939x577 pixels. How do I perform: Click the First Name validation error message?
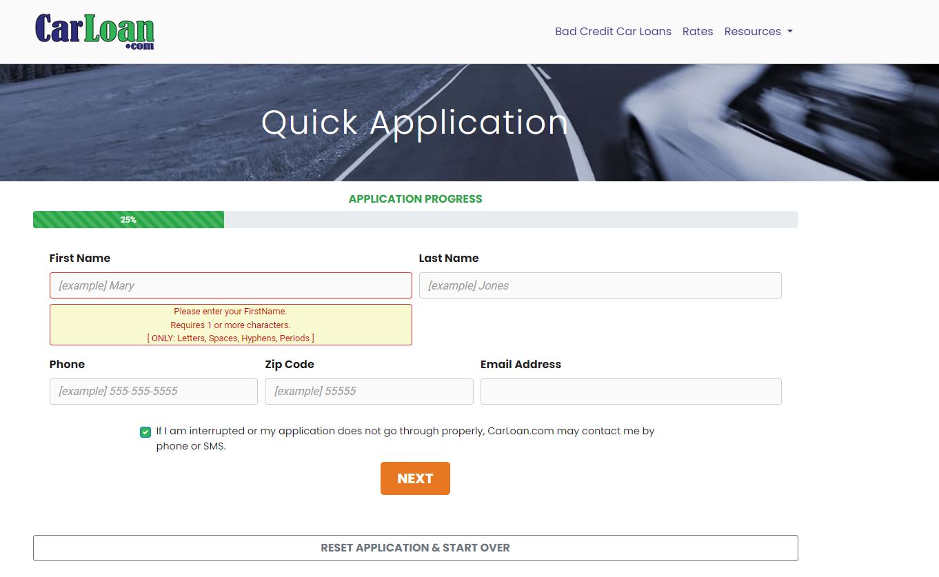pyautogui.click(x=230, y=325)
